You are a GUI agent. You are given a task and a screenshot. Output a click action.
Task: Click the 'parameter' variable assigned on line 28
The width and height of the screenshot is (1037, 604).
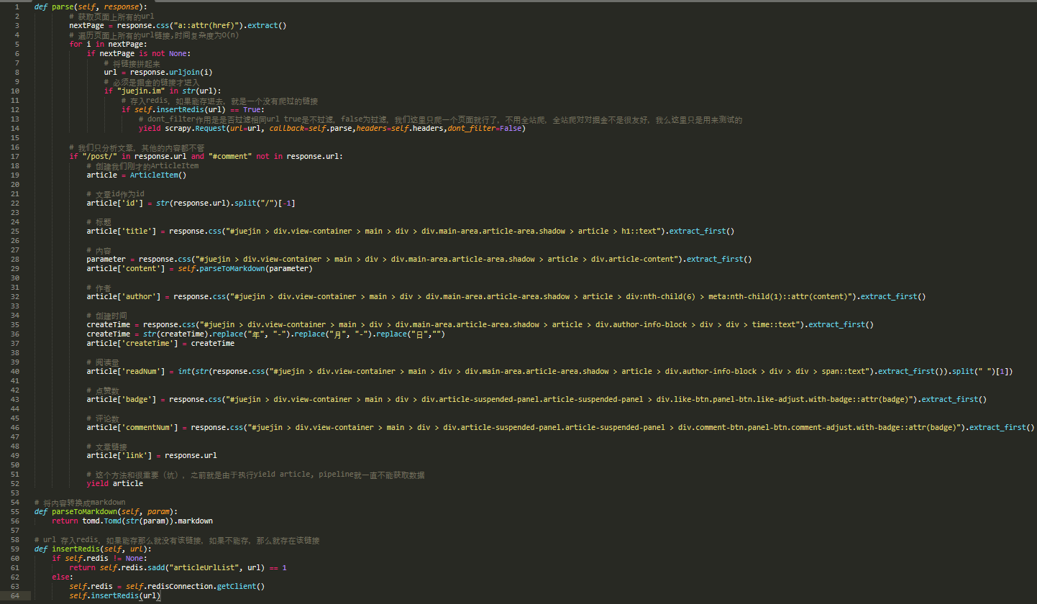106,259
